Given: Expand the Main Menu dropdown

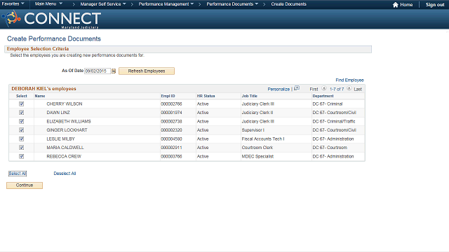Looking at the screenshot, I should (48, 3).
